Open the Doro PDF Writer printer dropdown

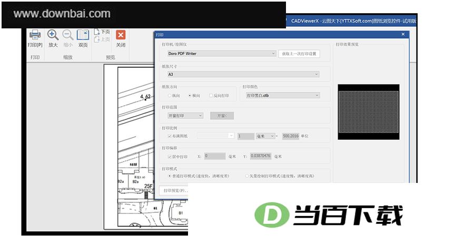[x=222, y=54]
